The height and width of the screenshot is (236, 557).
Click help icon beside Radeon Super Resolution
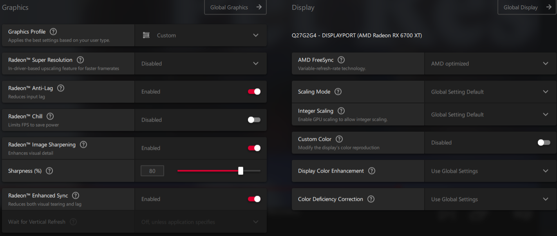(x=80, y=60)
